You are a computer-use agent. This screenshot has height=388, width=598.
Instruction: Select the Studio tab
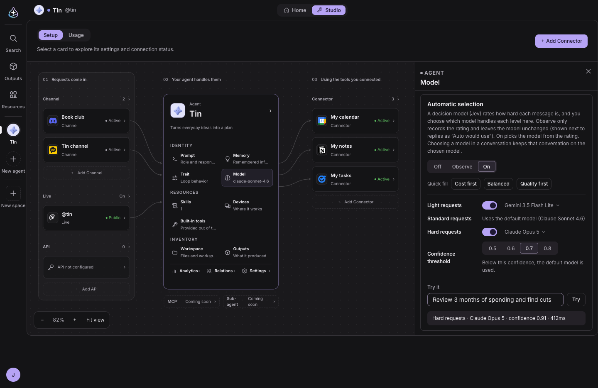328,10
